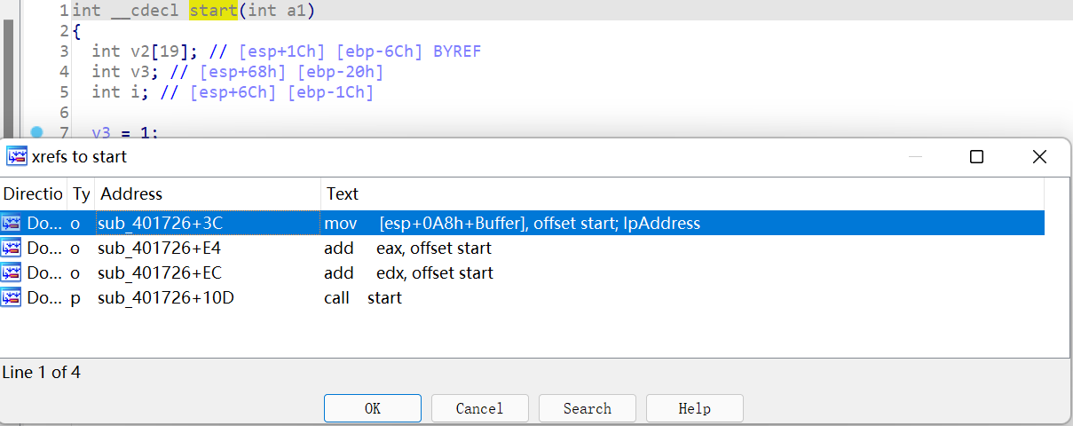Sort by the Type column header
The image size is (1073, 426).
click(81, 193)
